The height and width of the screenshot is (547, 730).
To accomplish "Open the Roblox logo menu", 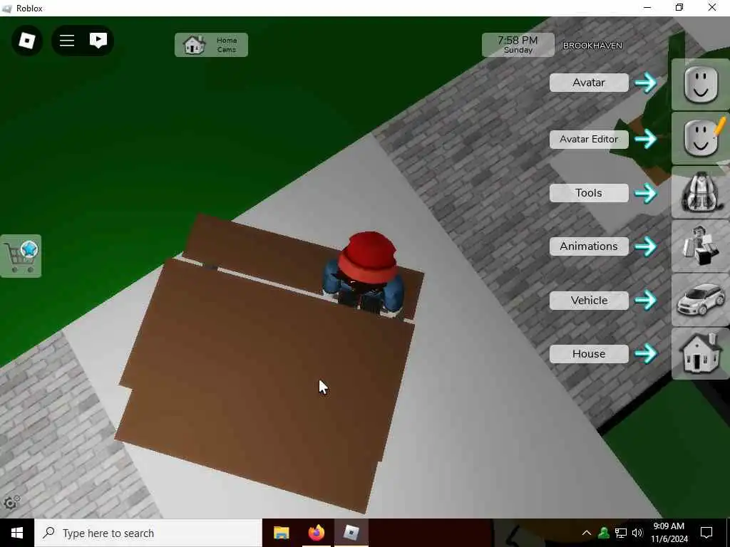I will pyautogui.click(x=27, y=41).
